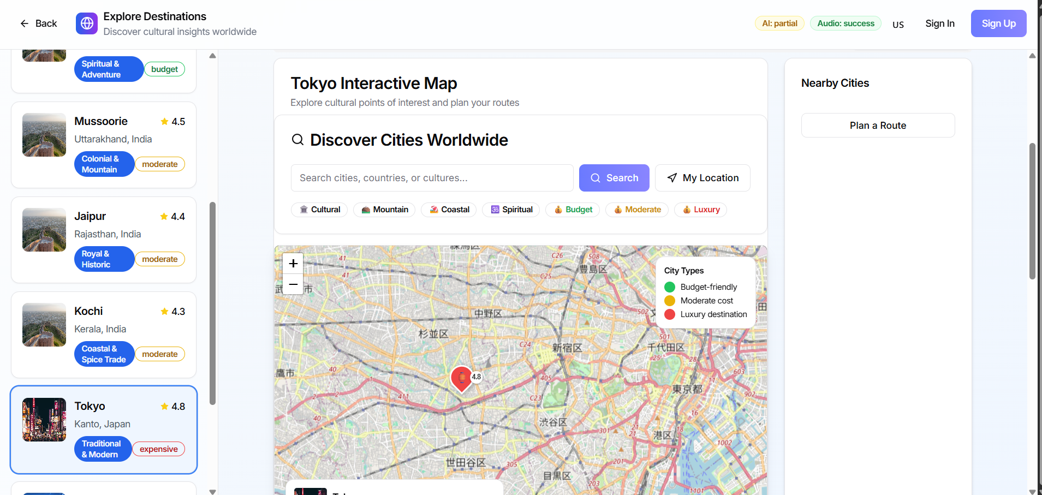Open the Jaipur thumbnail image
The image size is (1042, 495).
tap(44, 230)
